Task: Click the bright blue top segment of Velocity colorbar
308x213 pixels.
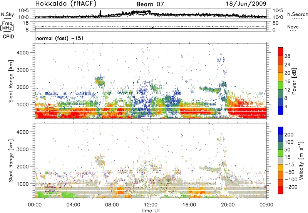Action: [x=281, y=131]
